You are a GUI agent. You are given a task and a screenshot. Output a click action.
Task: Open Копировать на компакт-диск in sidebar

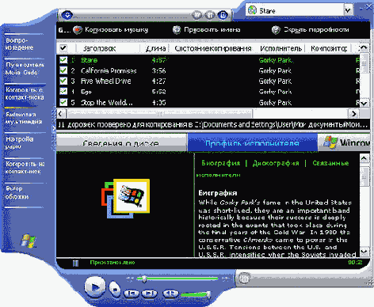(x=25, y=168)
